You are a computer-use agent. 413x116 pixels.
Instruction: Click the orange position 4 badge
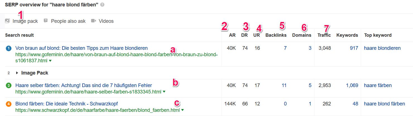[9, 104]
